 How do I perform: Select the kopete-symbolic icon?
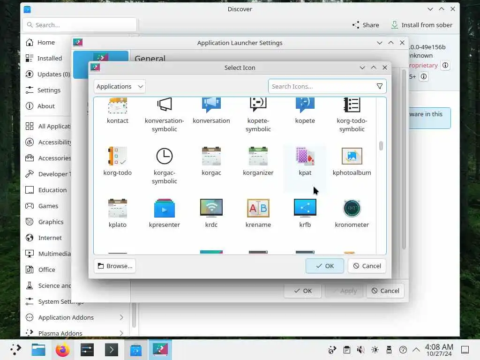[x=258, y=115]
